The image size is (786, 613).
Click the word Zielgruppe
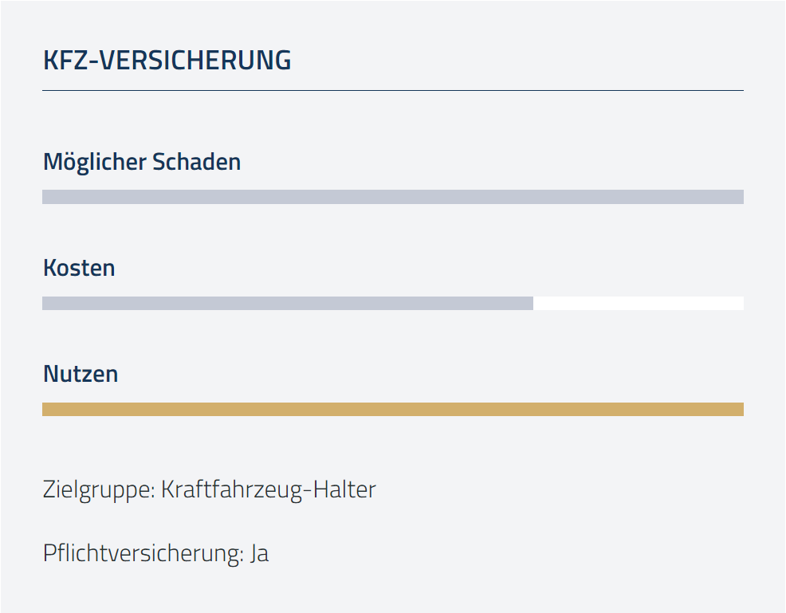(x=97, y=490)
